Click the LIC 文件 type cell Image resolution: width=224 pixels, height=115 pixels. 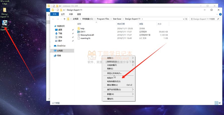(143, 38)
